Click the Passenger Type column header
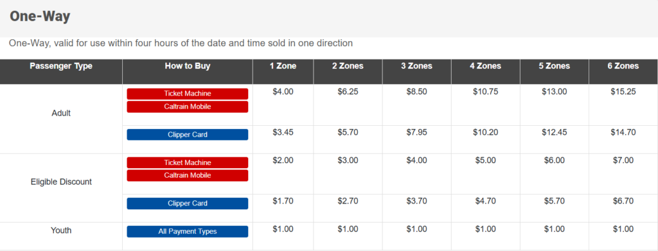This screenshot has width=658, height=251. pos(61,66)
